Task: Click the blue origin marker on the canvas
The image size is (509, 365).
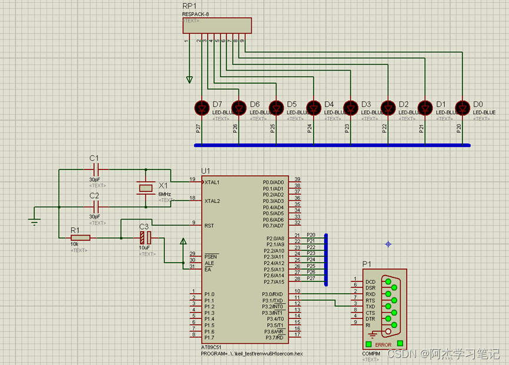Action: (x=388, y=244)
